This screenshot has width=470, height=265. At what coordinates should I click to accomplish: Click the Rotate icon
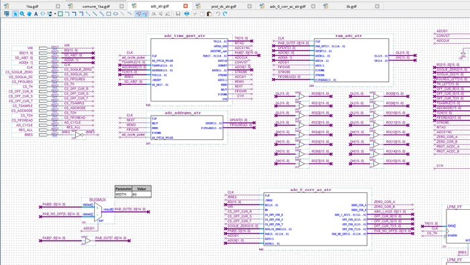[168, 14]
